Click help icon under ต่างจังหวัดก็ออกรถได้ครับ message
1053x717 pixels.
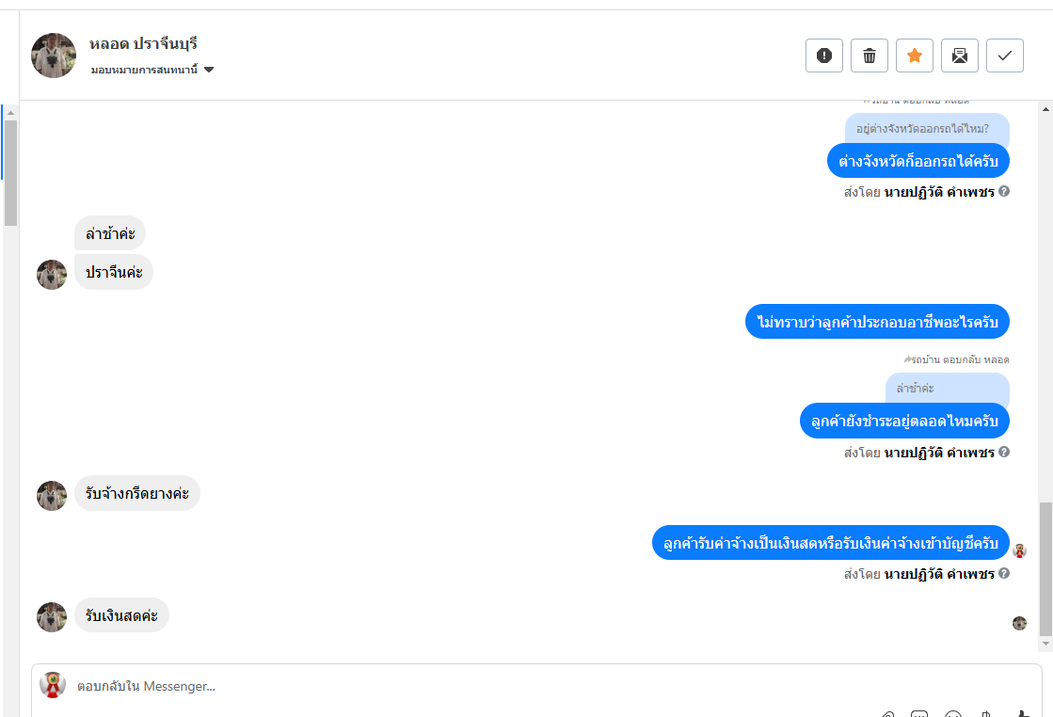pos(1004,191)
